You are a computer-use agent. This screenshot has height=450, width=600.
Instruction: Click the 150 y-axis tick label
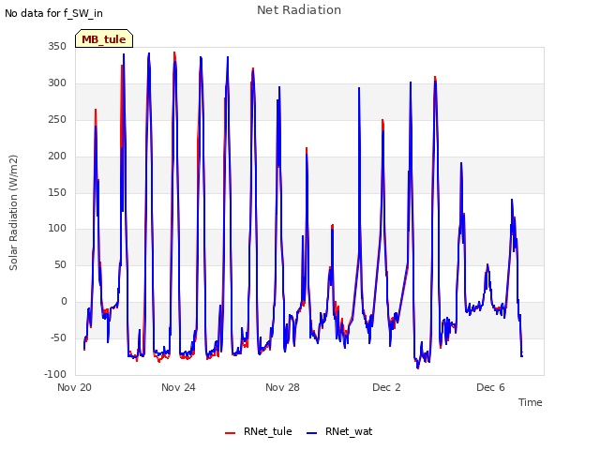57,192
